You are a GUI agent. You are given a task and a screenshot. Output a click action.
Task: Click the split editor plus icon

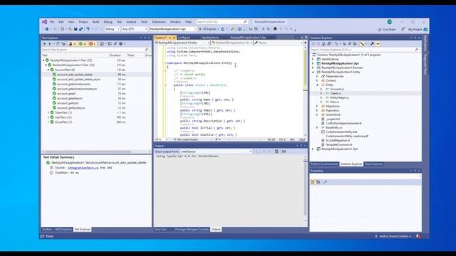click(x=305, y=43)
